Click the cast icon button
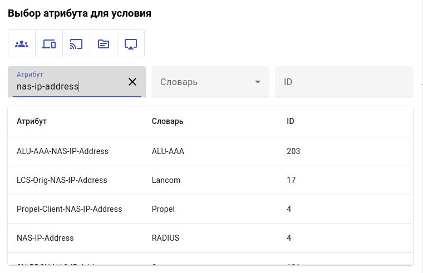Viewport: 423px width, 273px height. tap(76, 44)
